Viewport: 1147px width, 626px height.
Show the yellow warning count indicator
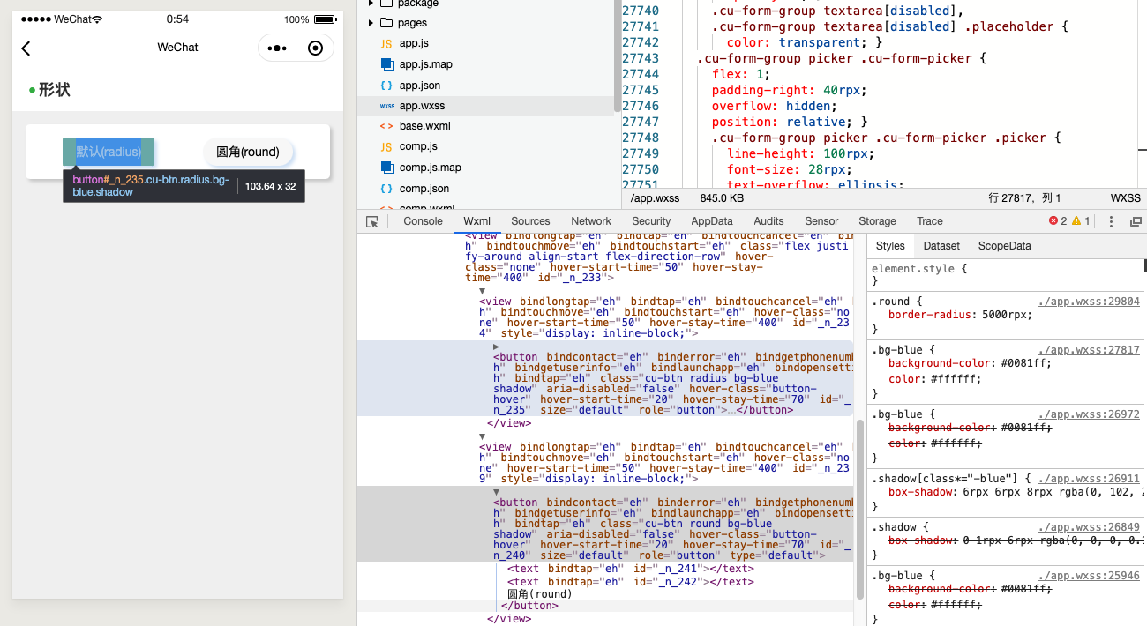1081,221
